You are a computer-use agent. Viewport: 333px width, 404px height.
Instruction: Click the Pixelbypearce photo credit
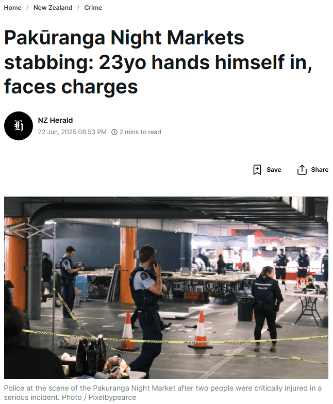point(112,397)
